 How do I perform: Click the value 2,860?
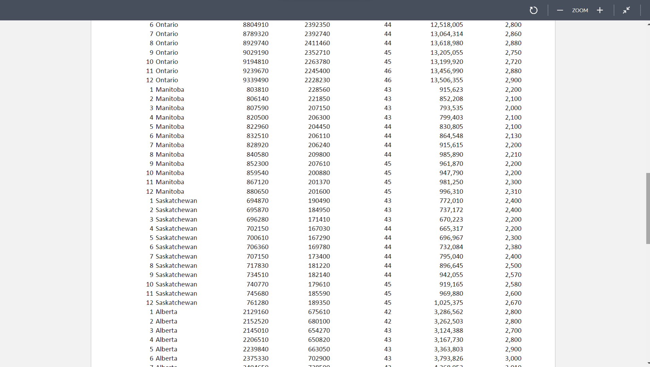pyautogui.click(x=513, y=34)
